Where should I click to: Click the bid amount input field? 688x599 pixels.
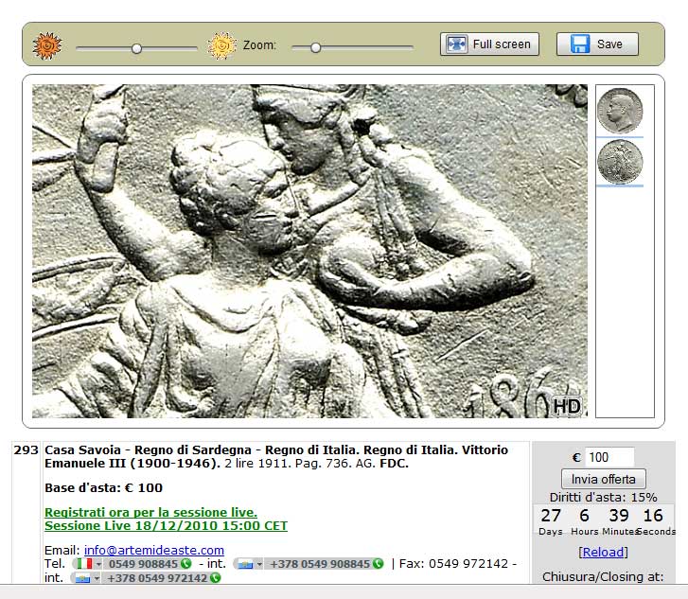609,457
